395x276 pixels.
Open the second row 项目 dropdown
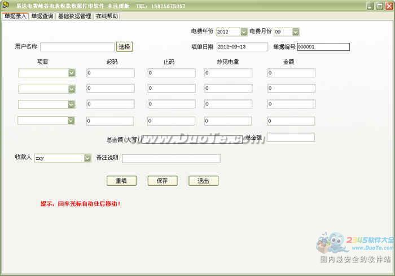coord(72,89)
